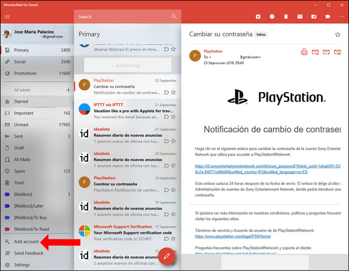The height and width of the screenshot is (271, 349).
Task: Open the Social category
Action: 37,62
